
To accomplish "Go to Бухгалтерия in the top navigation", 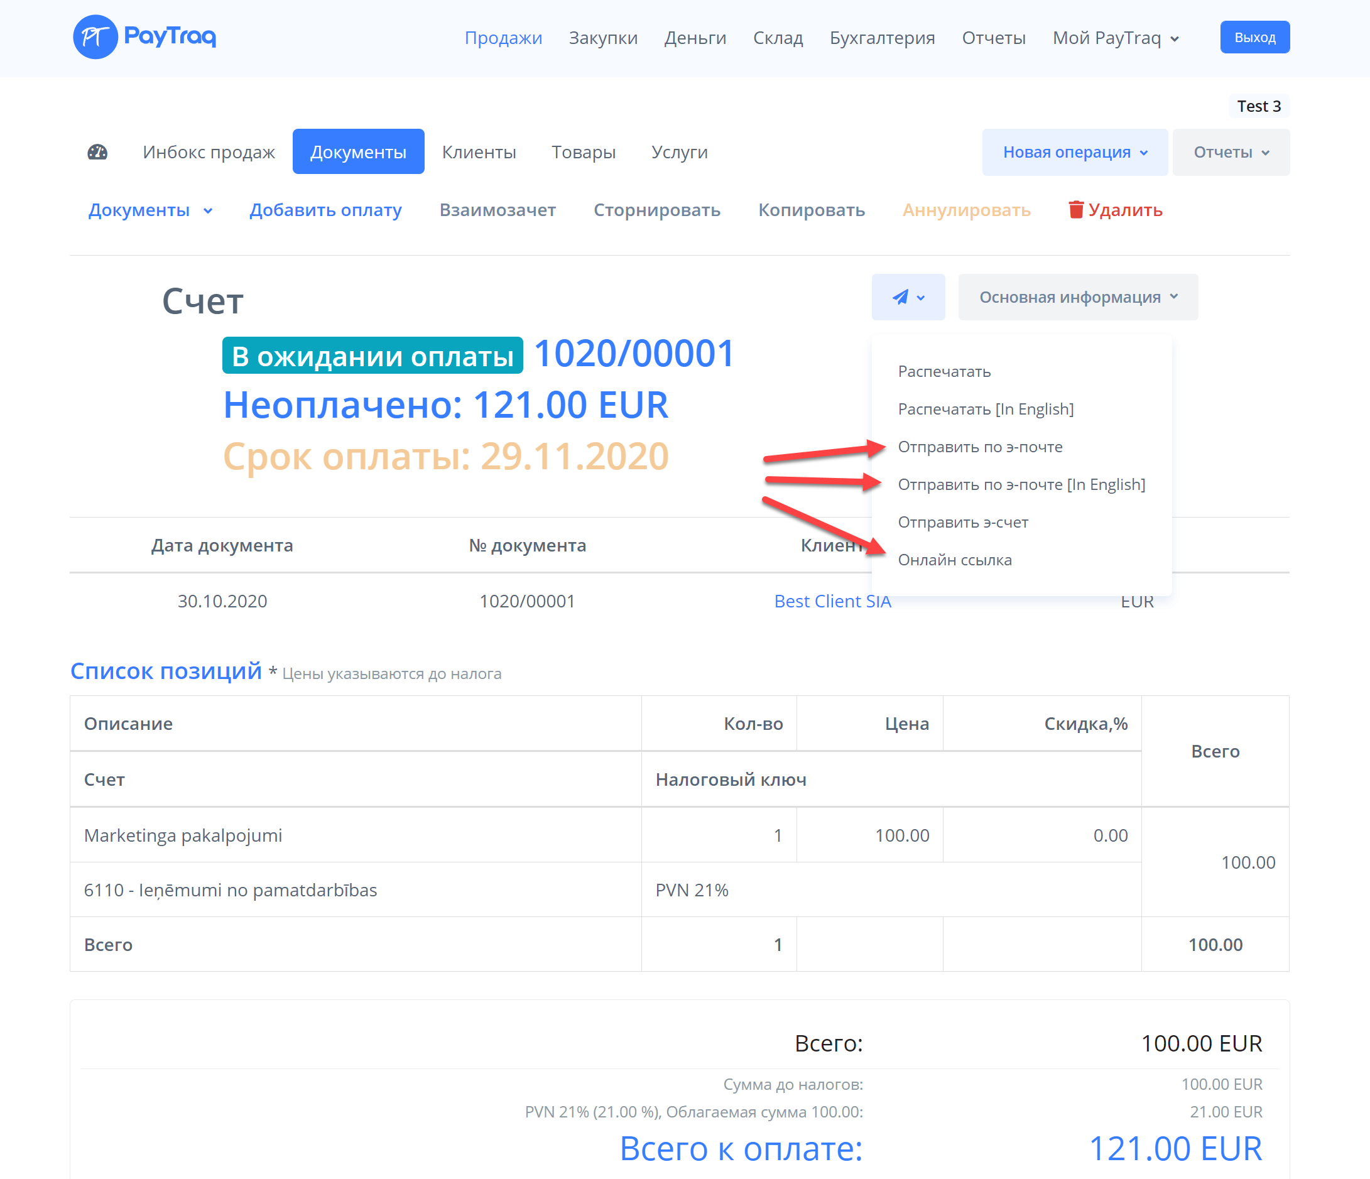I will [882, 38].
